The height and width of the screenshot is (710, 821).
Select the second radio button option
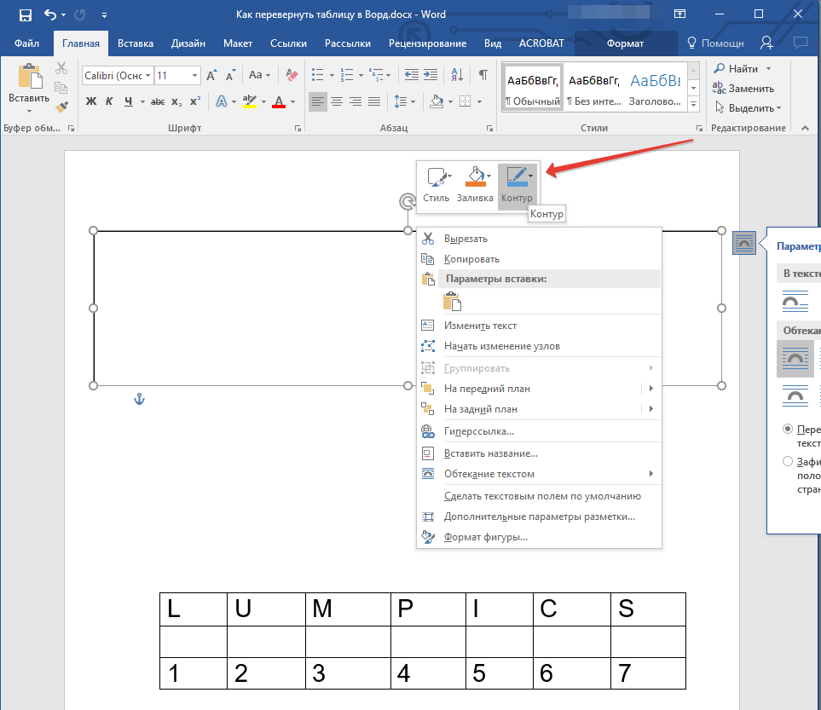pyautogui.click(x=788, y=461)
